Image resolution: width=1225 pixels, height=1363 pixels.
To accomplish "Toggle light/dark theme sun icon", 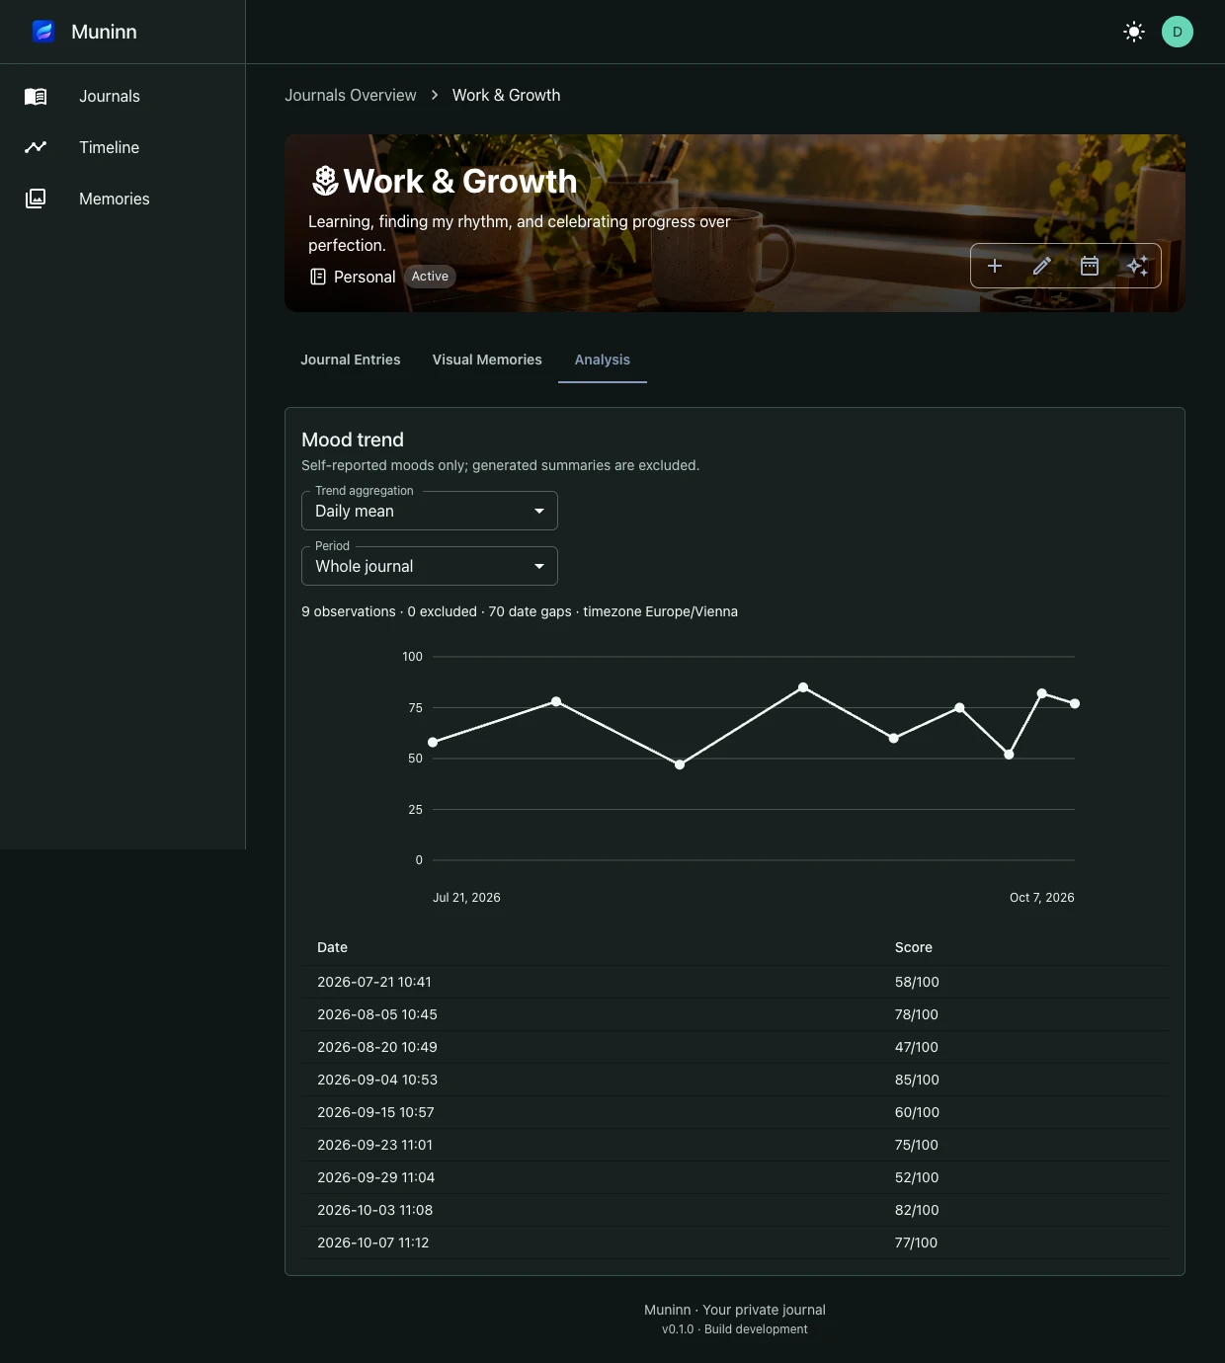I will pyautogui.click(x=1134, y=32).
